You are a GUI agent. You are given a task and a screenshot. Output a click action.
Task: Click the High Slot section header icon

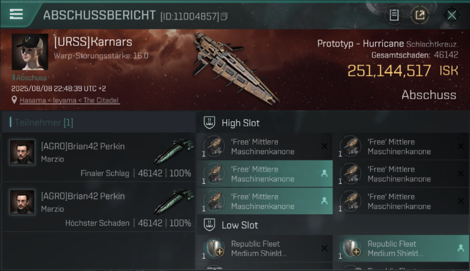click(210, 123)
